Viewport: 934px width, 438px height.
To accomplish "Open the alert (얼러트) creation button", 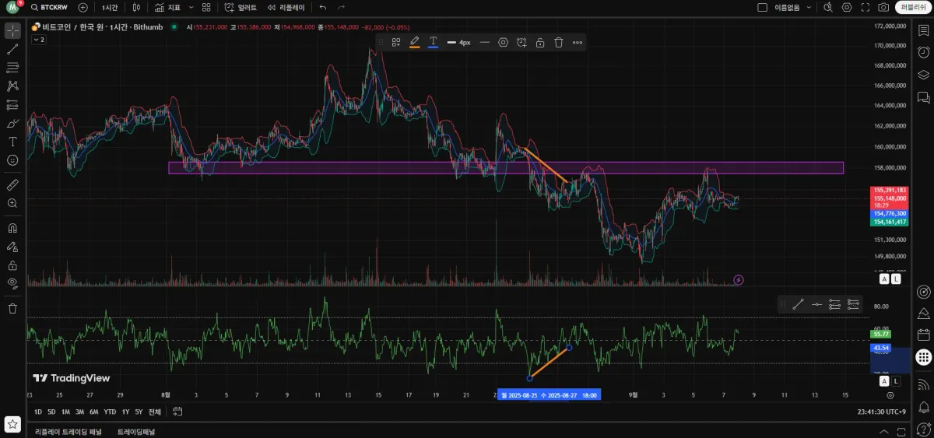I will point(240,7).
